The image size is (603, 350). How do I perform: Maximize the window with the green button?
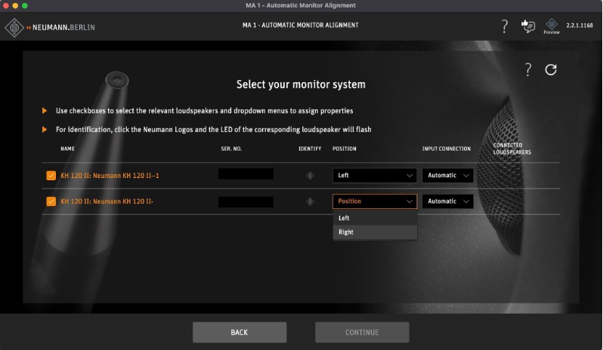[x=25, y=5]
